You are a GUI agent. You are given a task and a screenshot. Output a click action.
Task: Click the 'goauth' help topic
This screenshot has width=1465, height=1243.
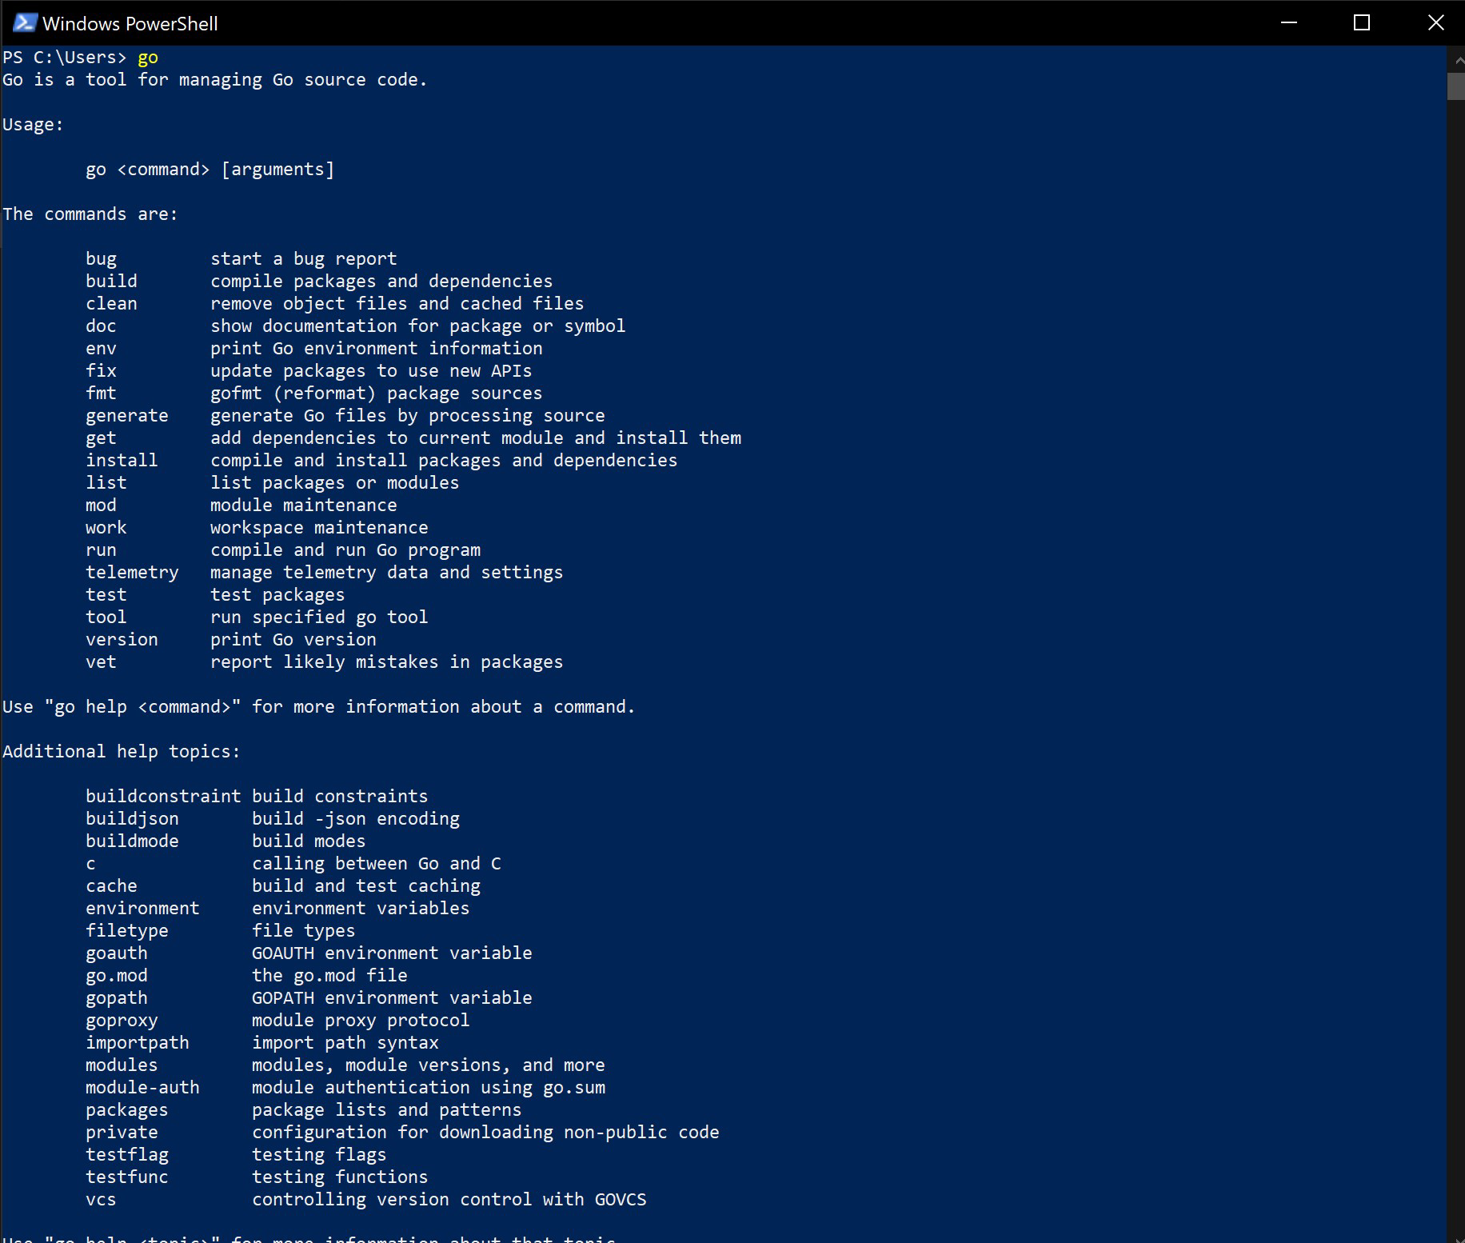tap(117, 953)
